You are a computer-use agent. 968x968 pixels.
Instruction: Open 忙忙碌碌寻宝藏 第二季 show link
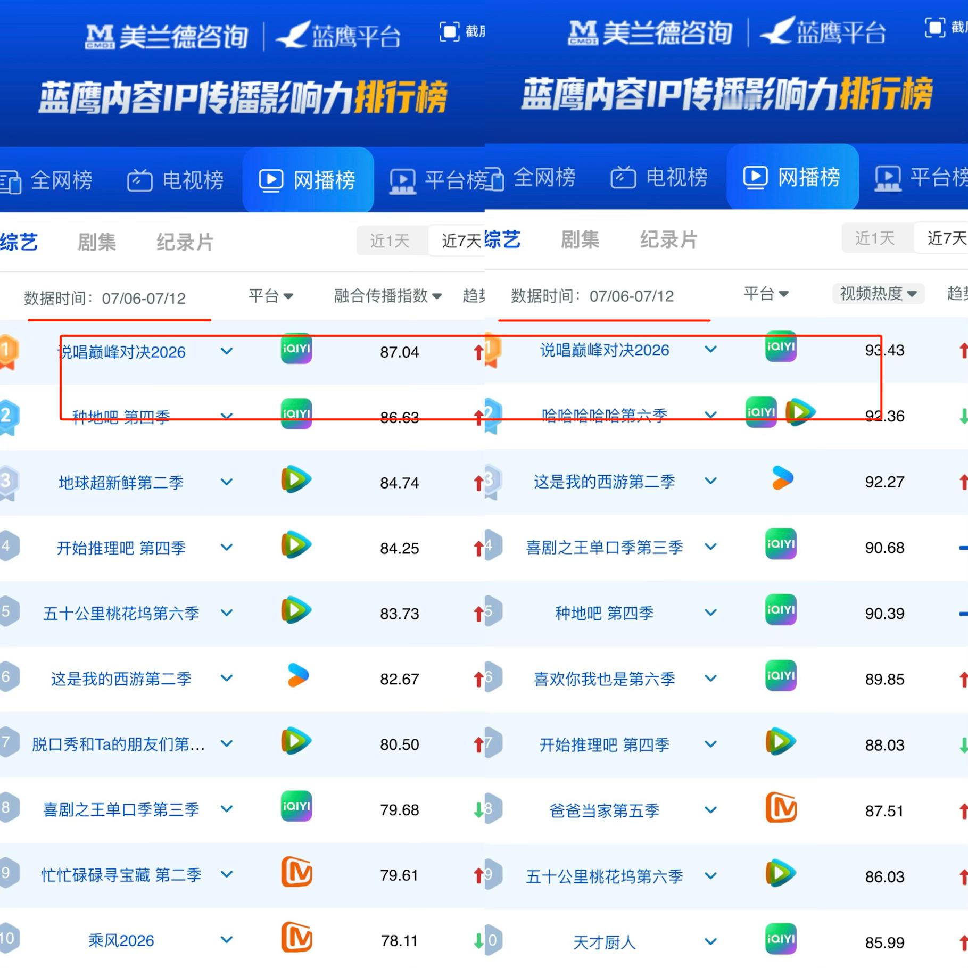click(x=121, y=875)
